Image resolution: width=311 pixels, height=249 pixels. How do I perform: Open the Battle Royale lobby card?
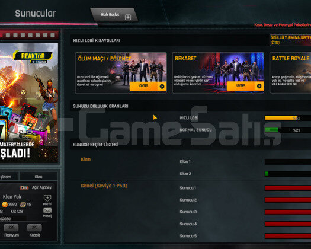pos(290,73)
